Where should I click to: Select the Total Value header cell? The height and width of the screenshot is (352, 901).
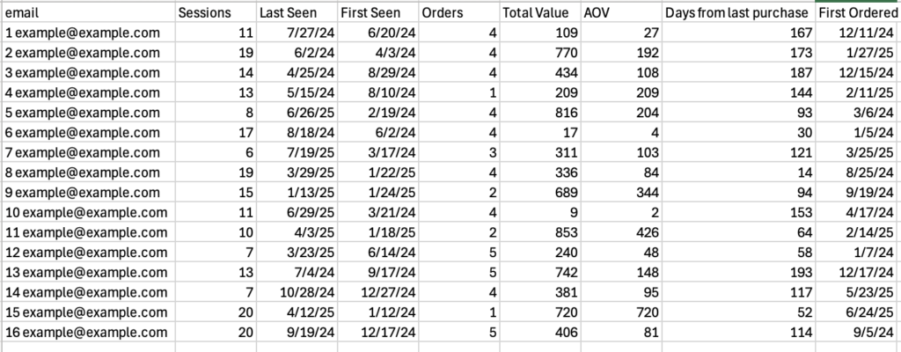pos(540,12)
